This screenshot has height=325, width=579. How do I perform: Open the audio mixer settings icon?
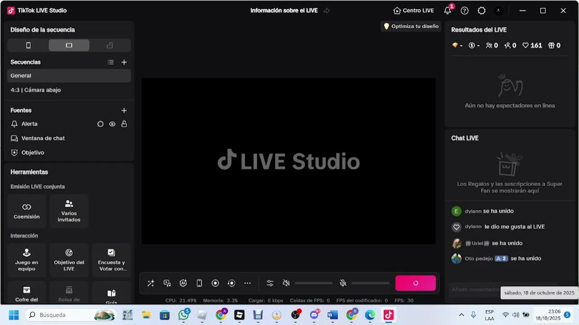coord(270,283)
